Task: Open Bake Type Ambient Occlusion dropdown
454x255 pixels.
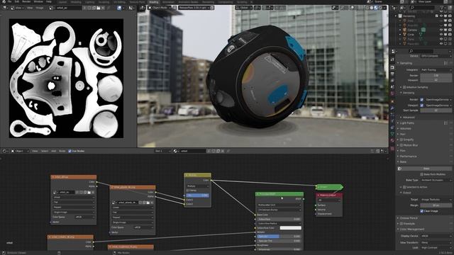Action: 436,180
